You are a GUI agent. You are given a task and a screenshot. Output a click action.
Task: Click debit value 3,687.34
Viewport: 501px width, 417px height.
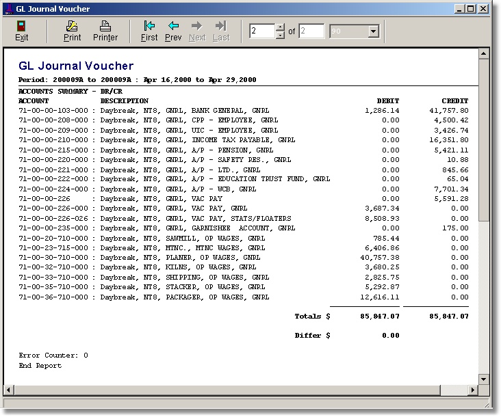[382, 209]
